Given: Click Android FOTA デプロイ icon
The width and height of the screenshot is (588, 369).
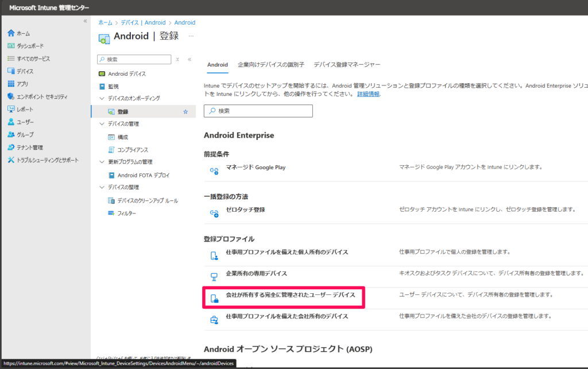Looking at the screenshot, I should point(111,175).
